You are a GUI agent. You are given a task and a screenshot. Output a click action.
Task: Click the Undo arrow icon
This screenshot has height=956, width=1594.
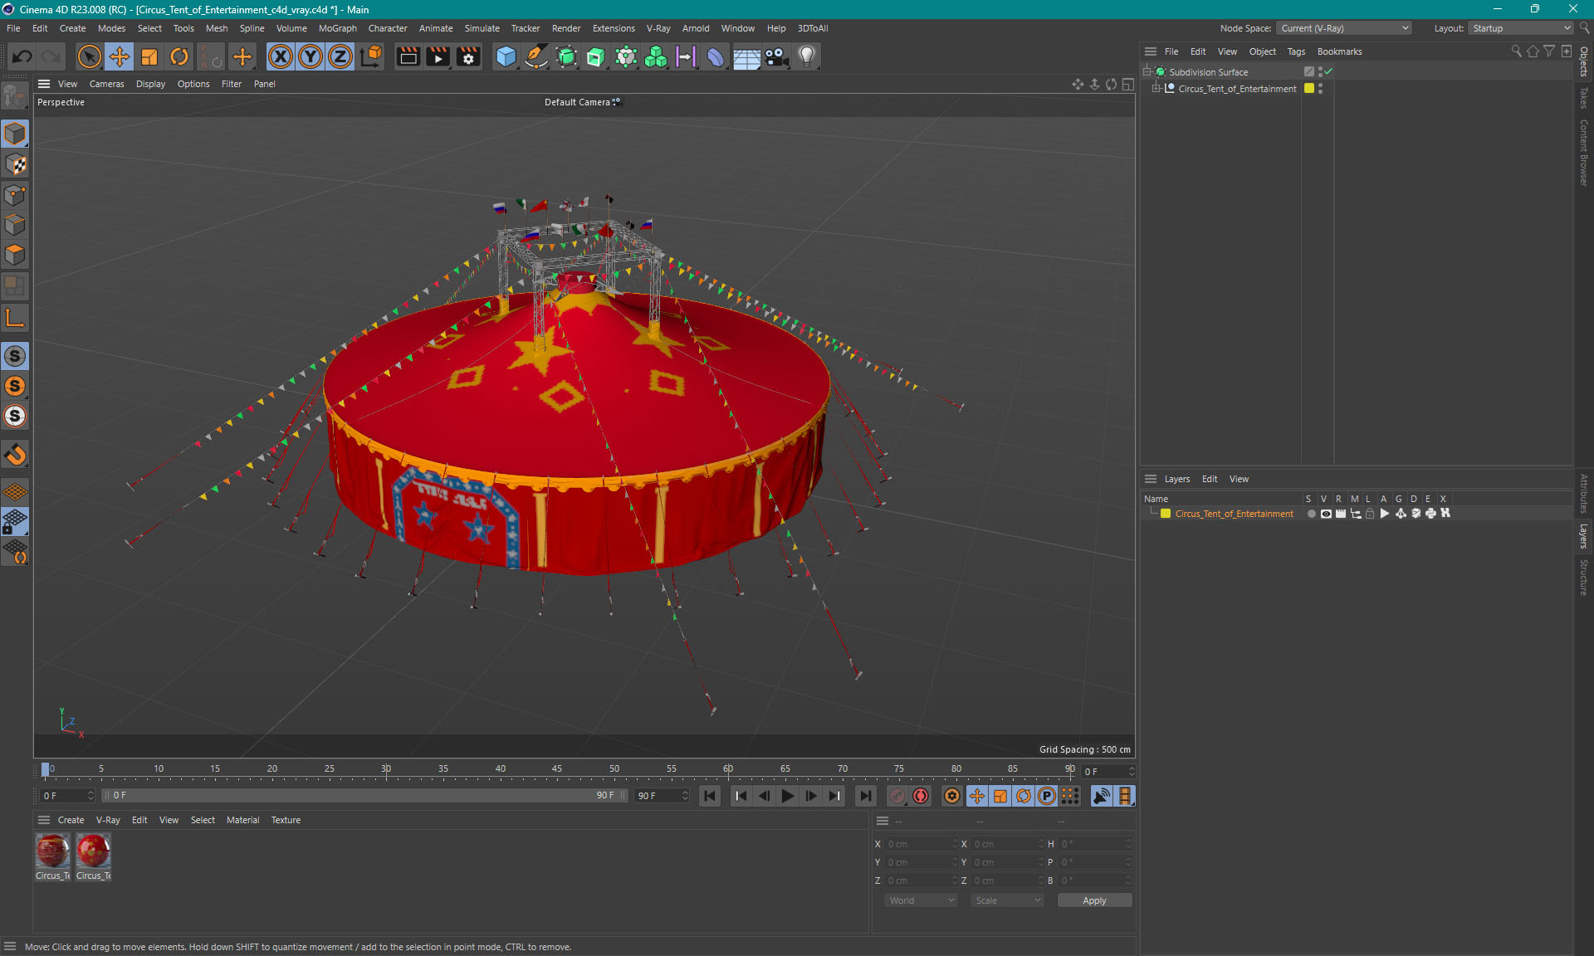pyautogui.click(x=22, y=56)
